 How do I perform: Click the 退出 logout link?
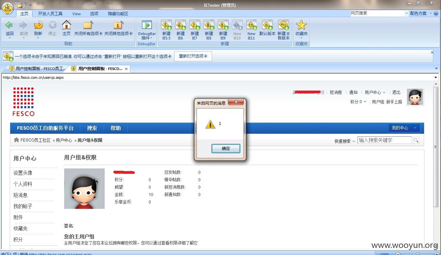(396, 92)
